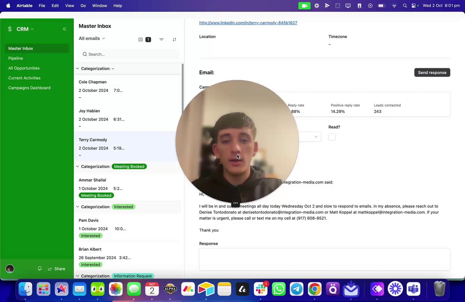The width and height of the screenshot is (465, 302).
Task: Click the dollar sign CRM icon
Action: [10, 29]
